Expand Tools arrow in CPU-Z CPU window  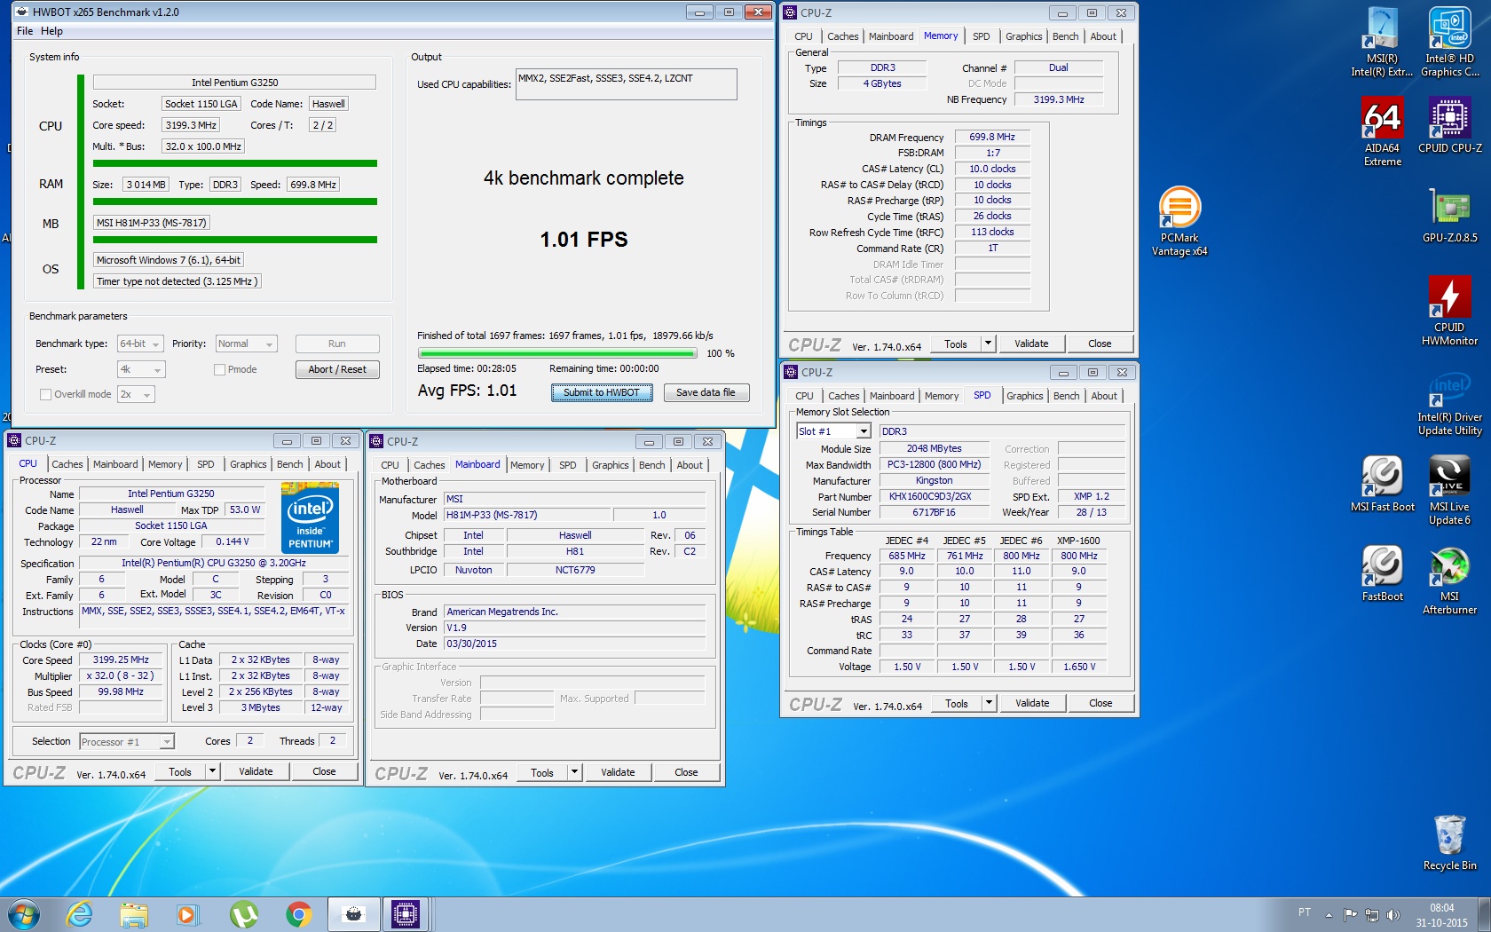(x=212, y=771)
